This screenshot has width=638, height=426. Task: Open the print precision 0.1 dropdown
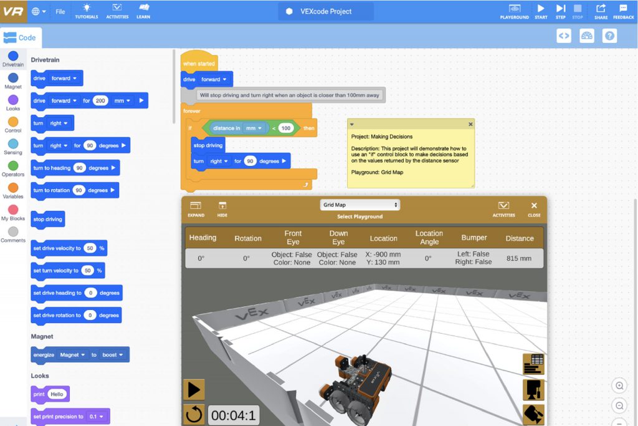click(x=97, y=416)
